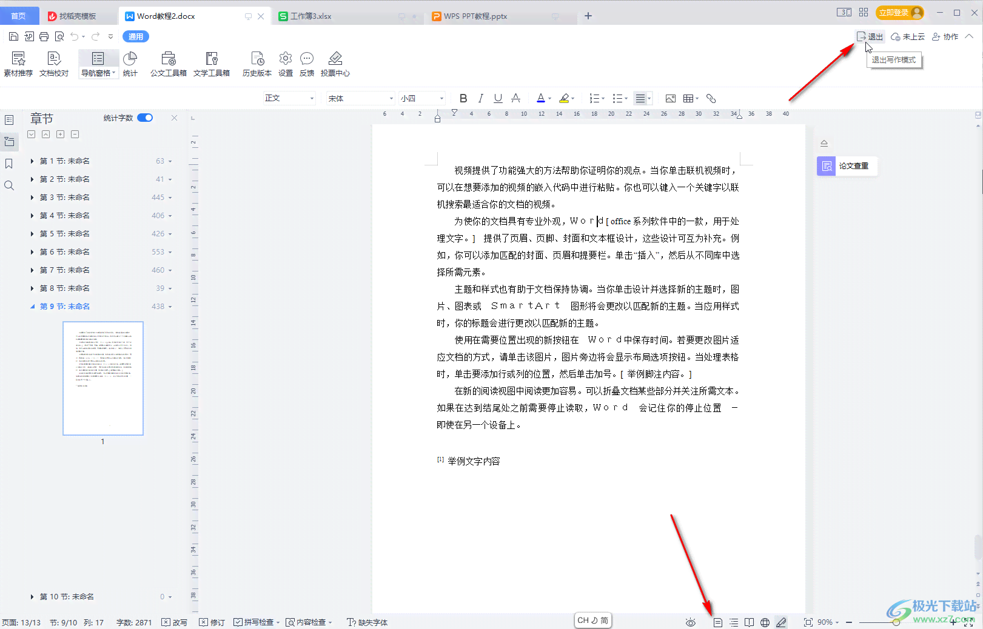Open the search panel in left sidebar
Screen dimensions: 983x629
[x=9, y=185]
